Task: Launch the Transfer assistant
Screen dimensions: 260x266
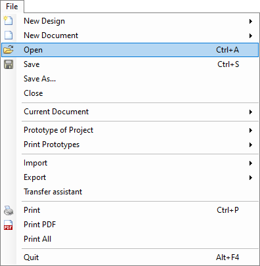Action: pyautogui.click(x=53, y=192)
